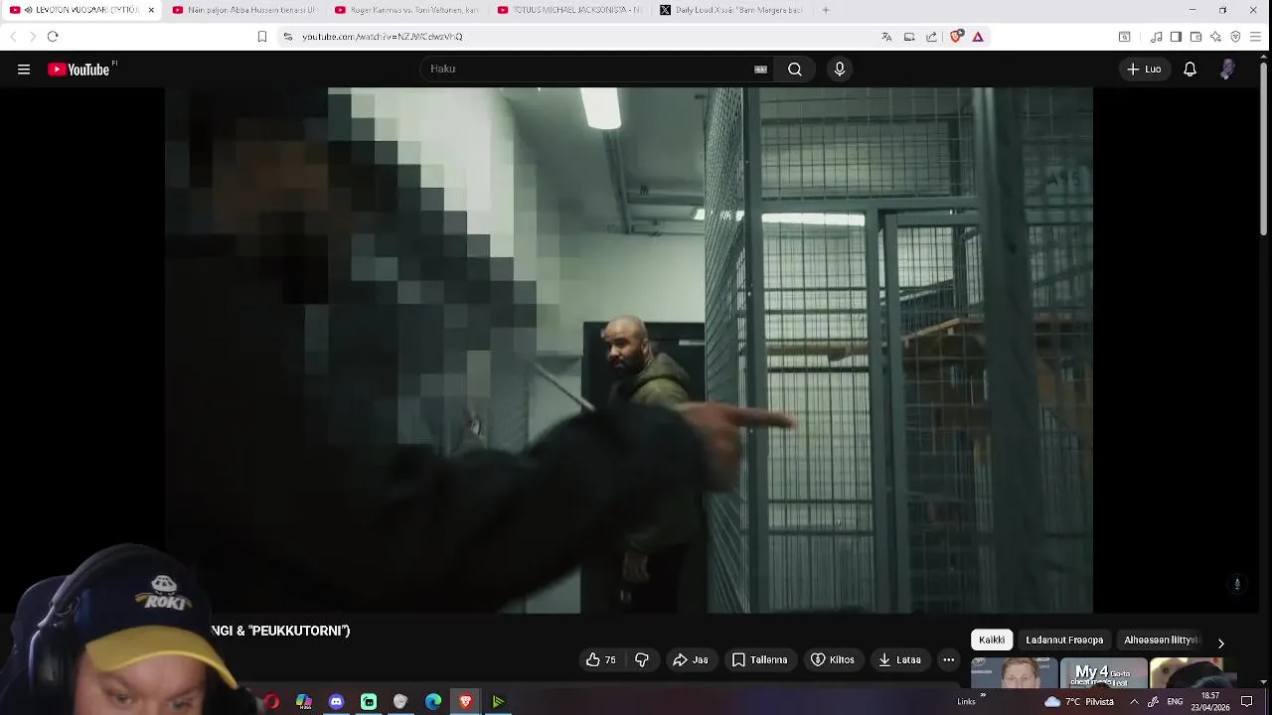Select the Aiheeseen liittyvä chip

click(x=1162, y=640)
